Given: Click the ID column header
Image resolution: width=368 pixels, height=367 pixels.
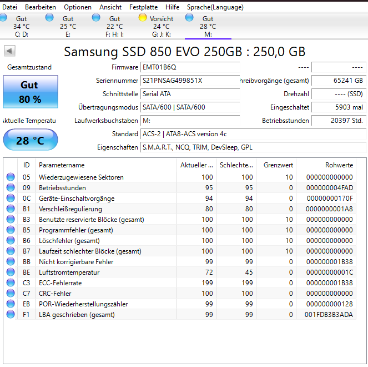Looking at the screenshot, I should 26,165.
